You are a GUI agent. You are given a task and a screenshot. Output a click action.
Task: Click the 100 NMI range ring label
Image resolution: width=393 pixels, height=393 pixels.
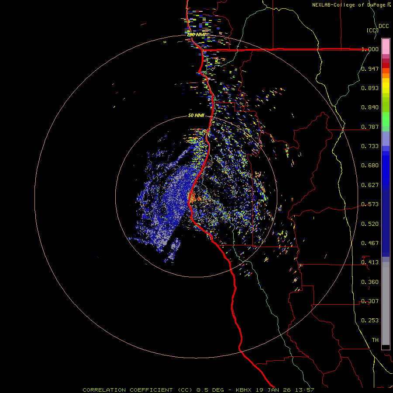click(x=196, y=34)
